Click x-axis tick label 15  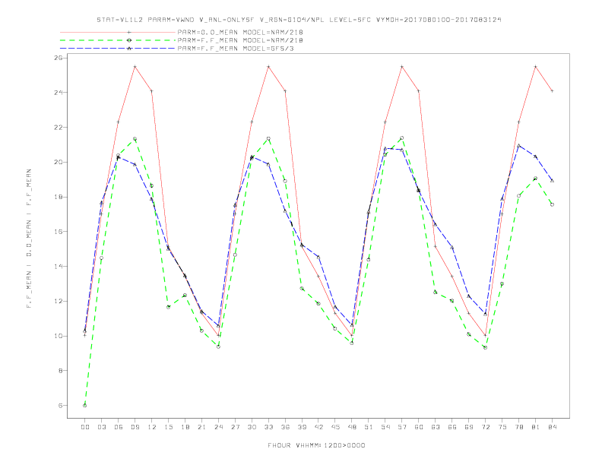[168, 427]
